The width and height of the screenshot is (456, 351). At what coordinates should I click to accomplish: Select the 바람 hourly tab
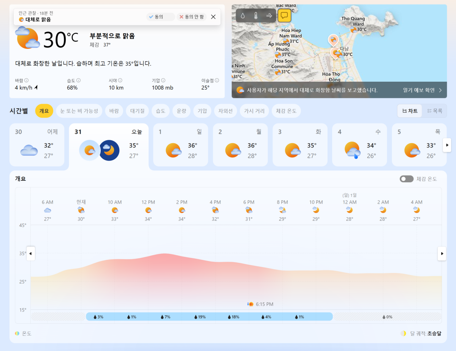[x=114, y=111]
